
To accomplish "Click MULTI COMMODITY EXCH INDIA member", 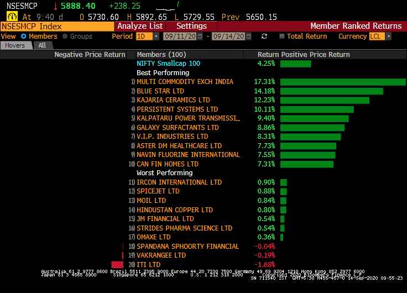I will coord(185,82).
